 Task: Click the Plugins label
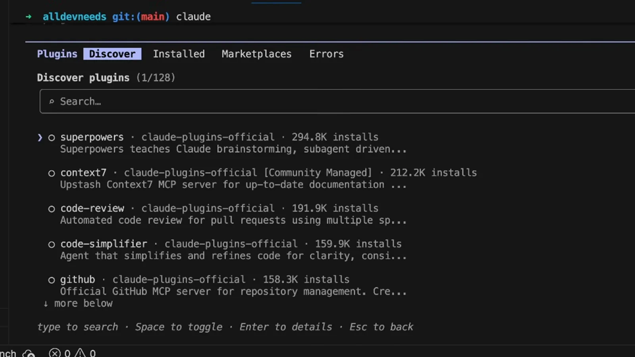(57, 54)
